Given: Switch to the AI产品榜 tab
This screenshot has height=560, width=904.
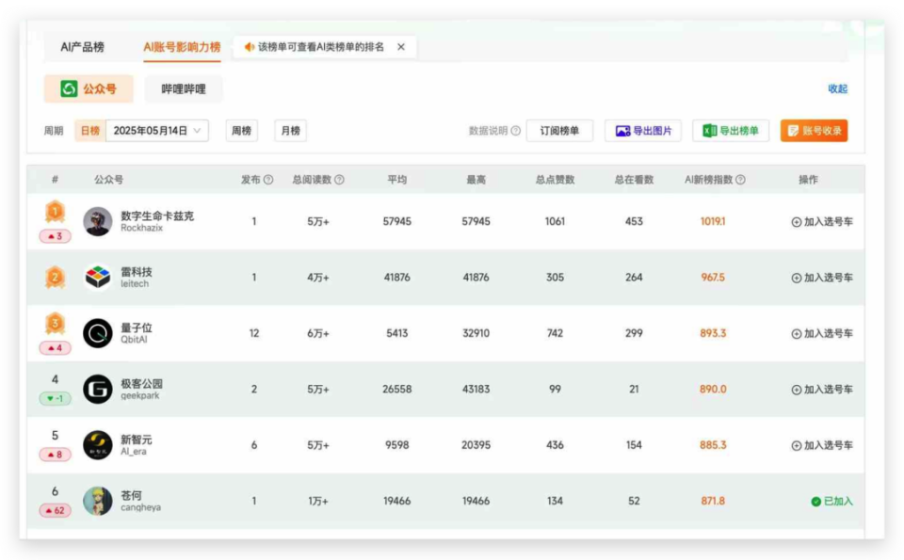Looking at the screenshot, I should pos(83,47).
